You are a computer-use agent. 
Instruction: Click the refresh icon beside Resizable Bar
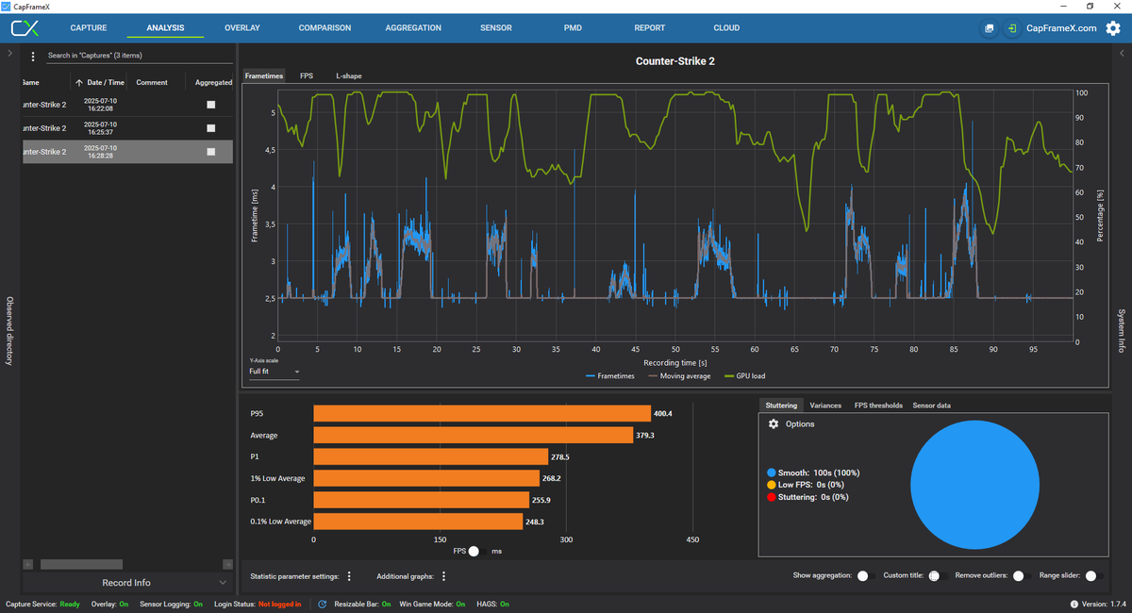323,604
